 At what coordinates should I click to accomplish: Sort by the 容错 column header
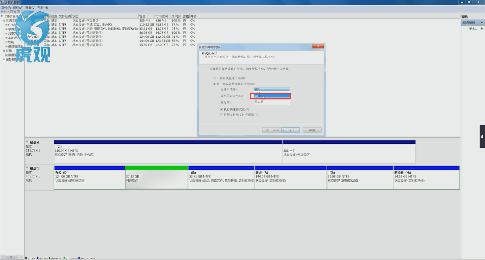tap(186, 16)
